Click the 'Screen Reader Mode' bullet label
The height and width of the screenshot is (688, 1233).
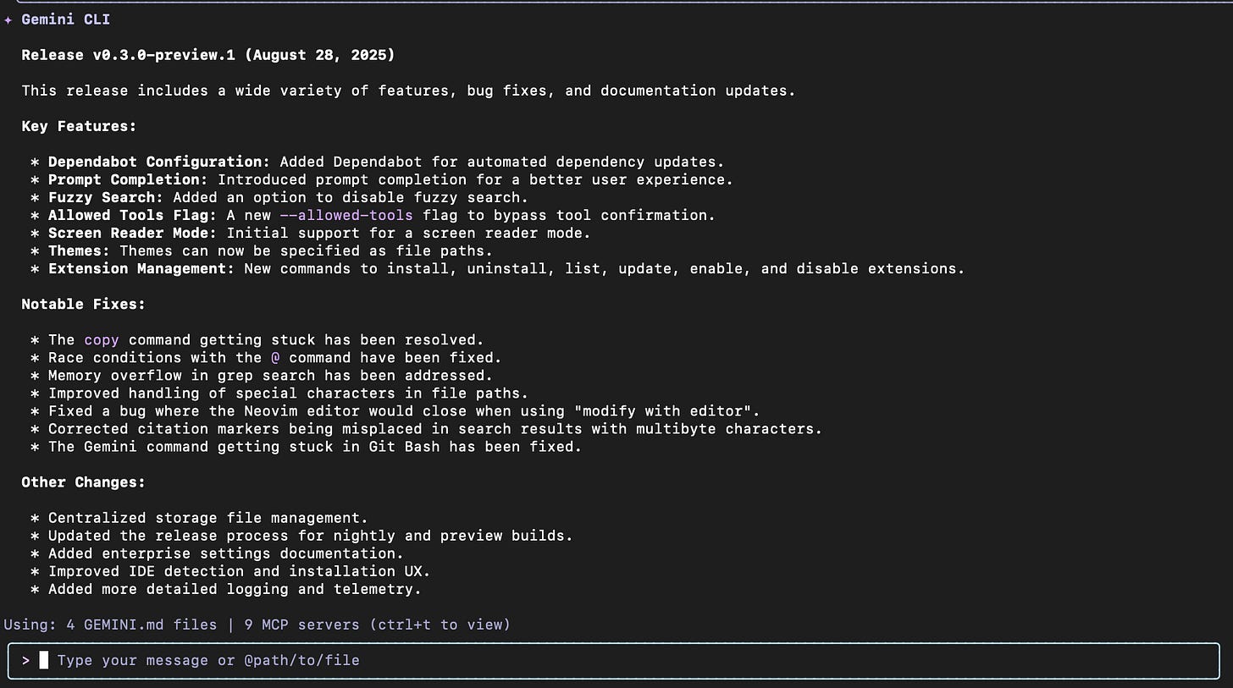click(133, 233)
